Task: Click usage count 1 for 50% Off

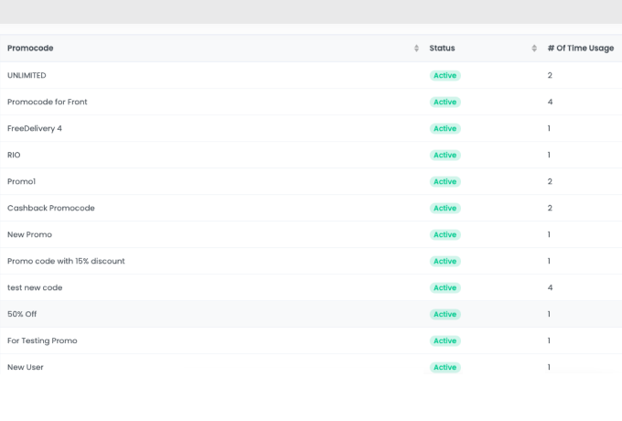Action: (x=549, y=314)
